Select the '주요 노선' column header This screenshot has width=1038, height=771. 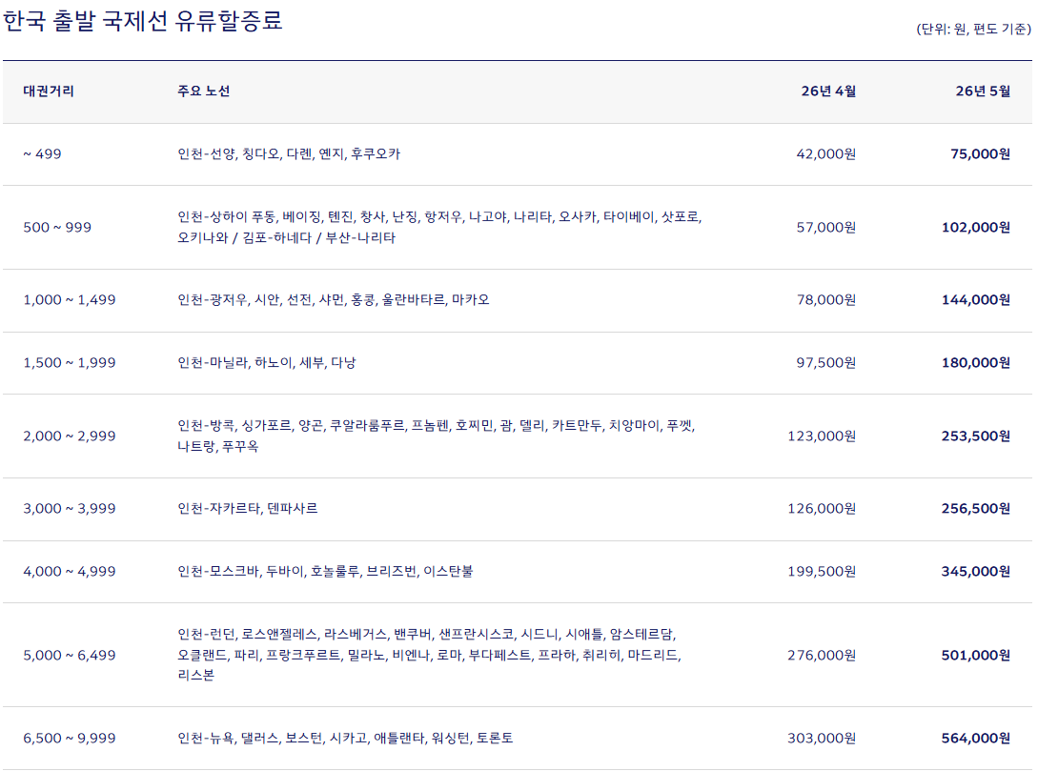pyautogui.click(x=203, y=91)
